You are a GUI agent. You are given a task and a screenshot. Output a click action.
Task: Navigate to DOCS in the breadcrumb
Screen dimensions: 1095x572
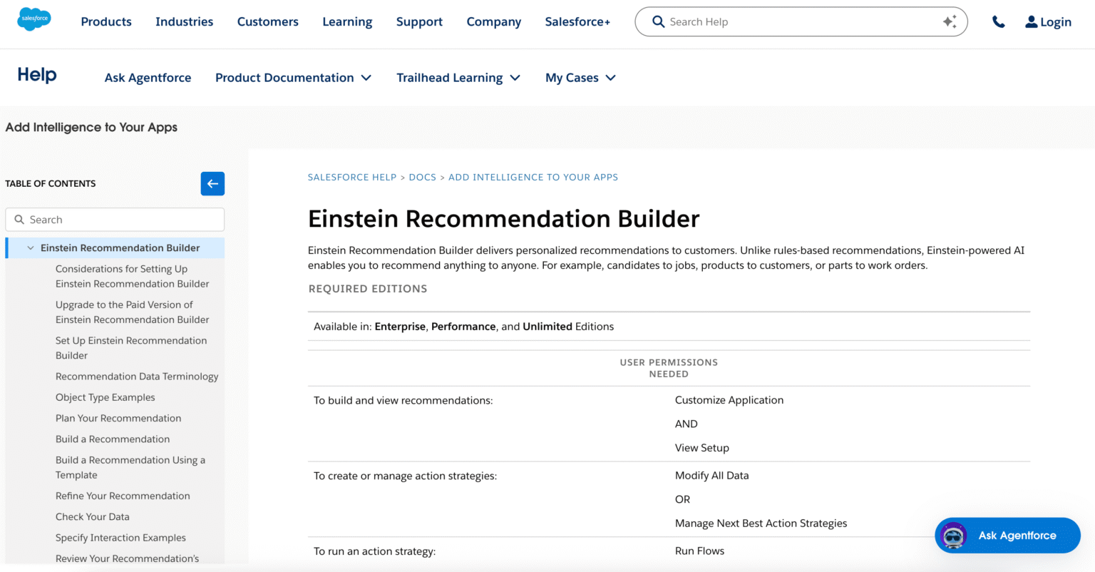click(x=423, y=177)
